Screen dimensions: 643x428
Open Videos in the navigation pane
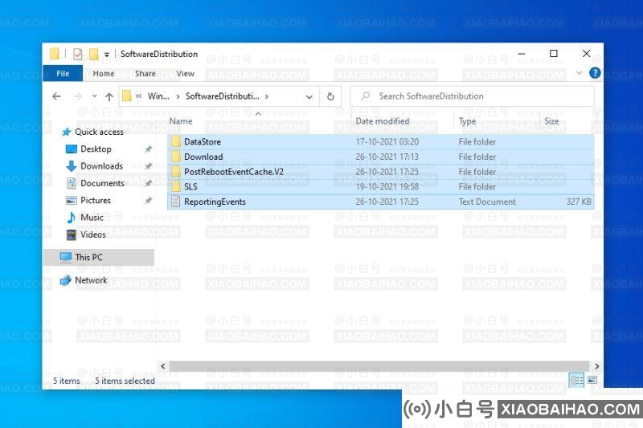coord(92,234)
